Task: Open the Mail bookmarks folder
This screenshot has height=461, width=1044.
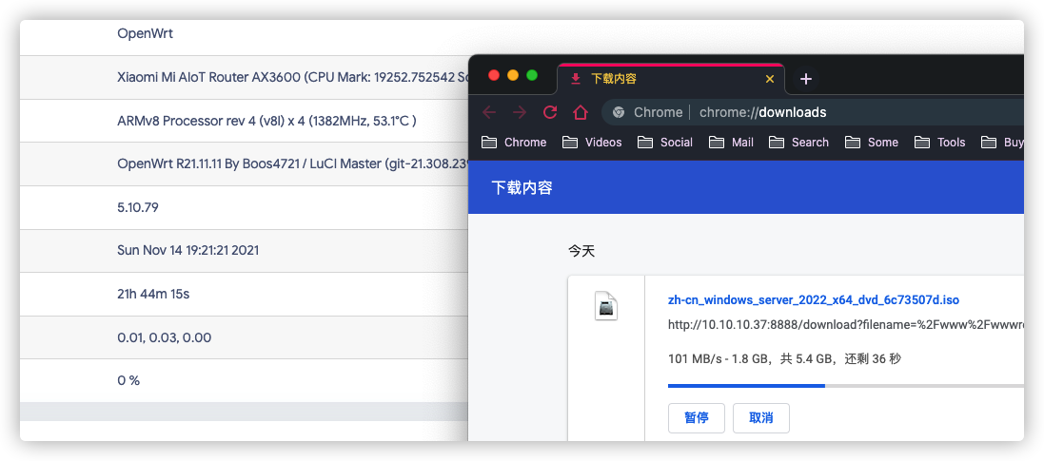Action: click(731, 143)
